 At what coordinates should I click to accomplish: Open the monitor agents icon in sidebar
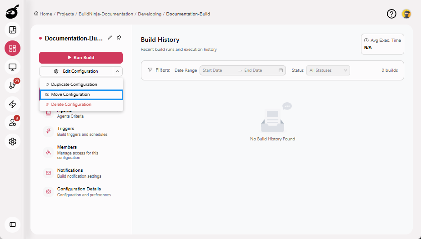(x=13, y=67)
